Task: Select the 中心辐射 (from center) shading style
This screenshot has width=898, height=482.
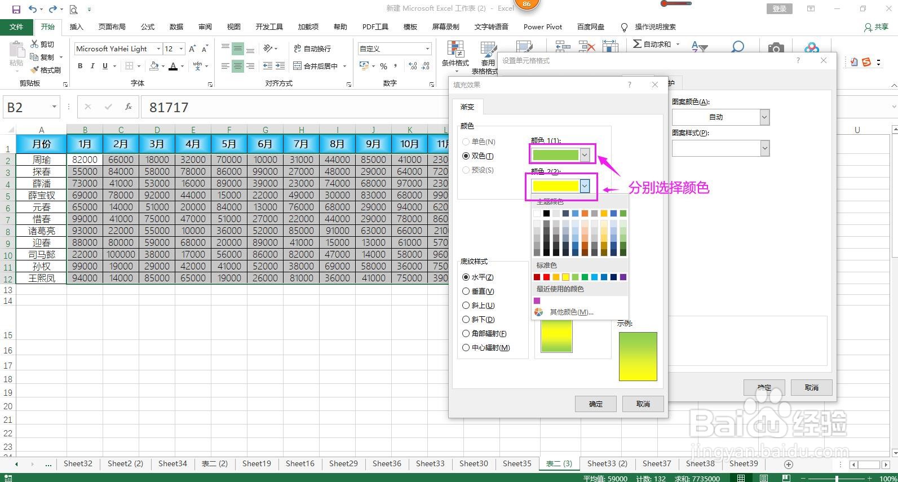Action: click(x=466, y=347)
